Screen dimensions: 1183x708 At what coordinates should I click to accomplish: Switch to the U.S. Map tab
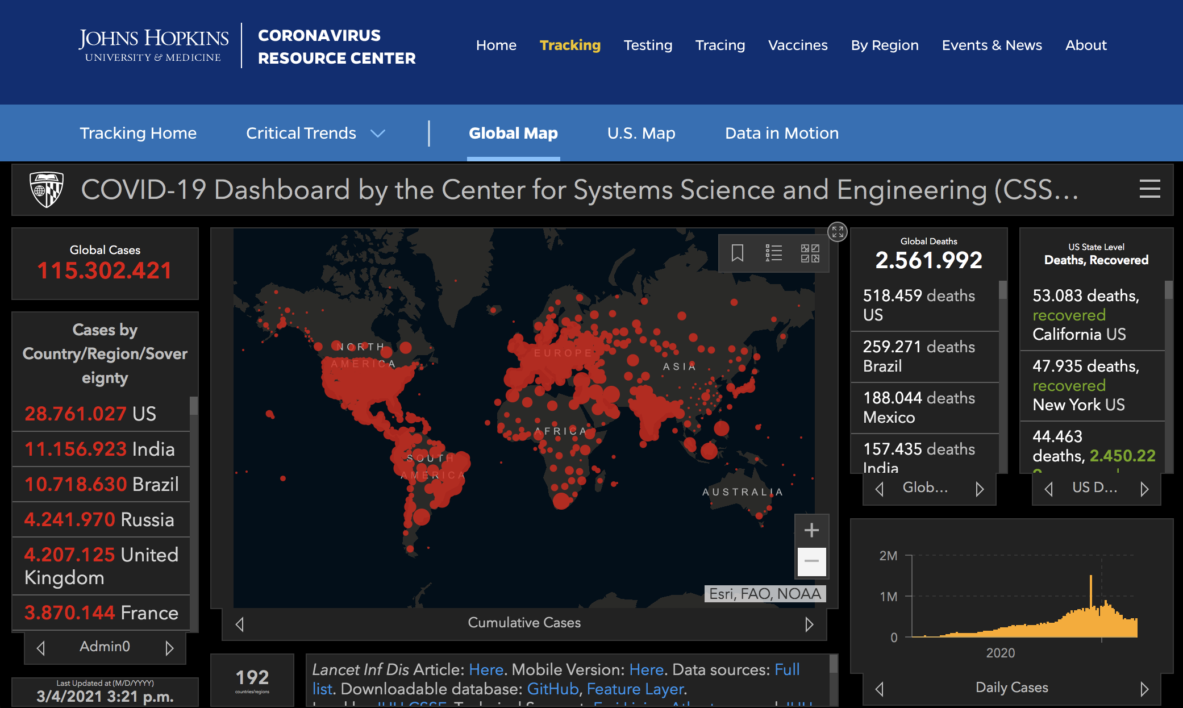(641, 133)
